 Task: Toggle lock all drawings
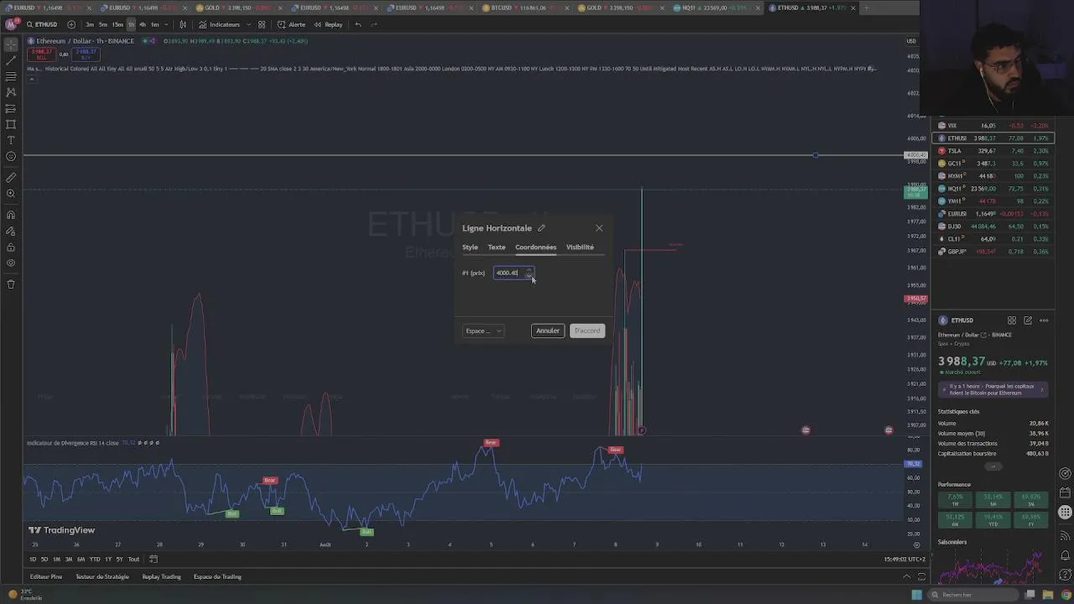pyautogui.click(x=11, y=247)
